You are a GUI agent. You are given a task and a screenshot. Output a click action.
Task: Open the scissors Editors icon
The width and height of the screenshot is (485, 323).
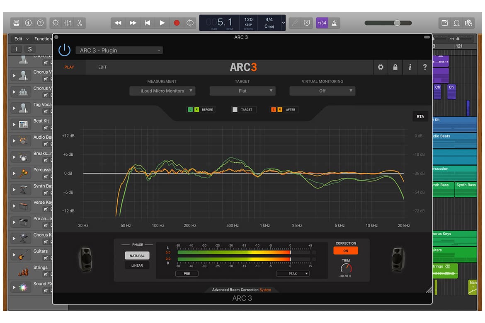point(80,23)
